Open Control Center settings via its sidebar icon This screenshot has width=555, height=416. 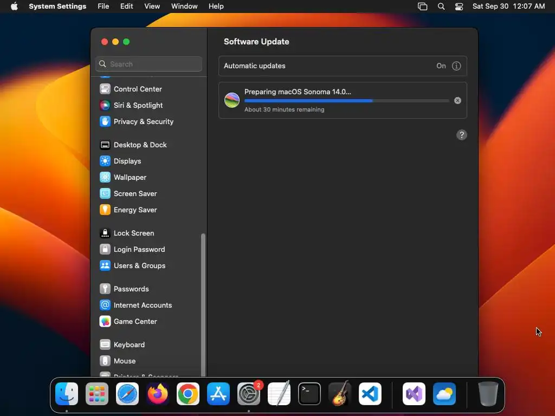tap(105, 89)
